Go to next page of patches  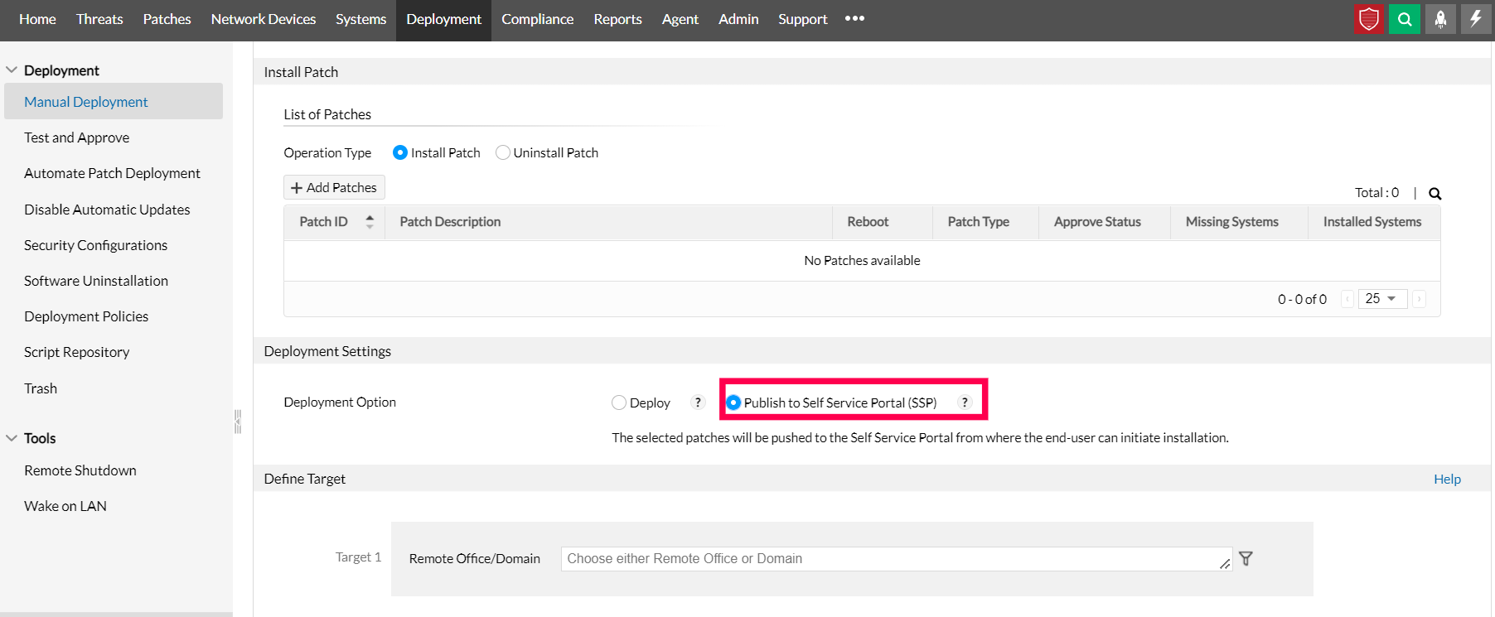tap(1420, 299)
